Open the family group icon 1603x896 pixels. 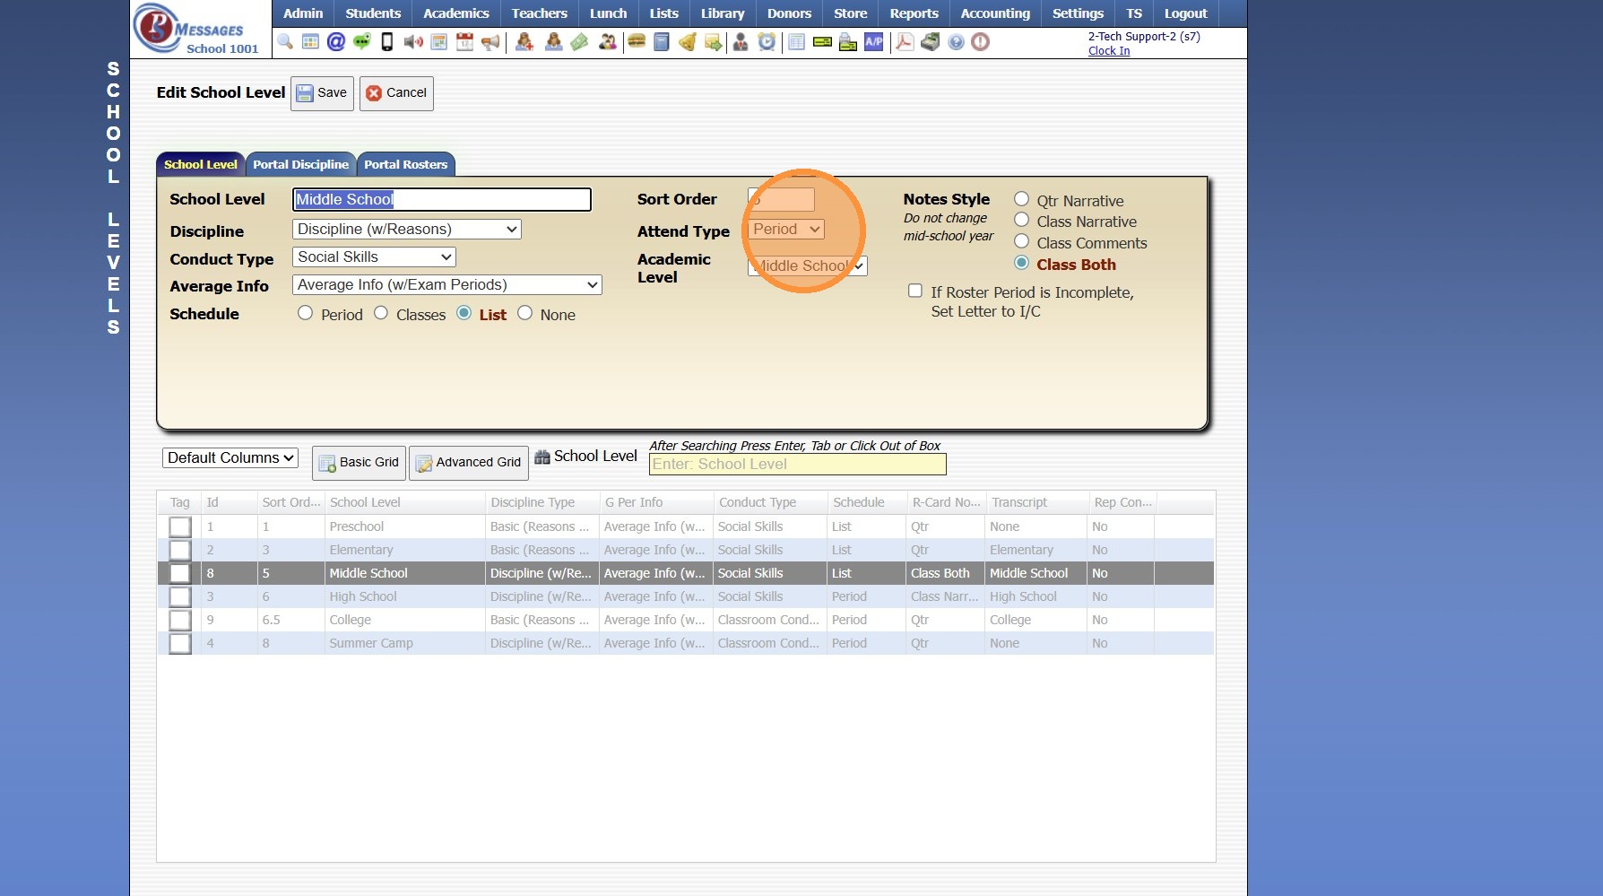(x=608, y=41)
